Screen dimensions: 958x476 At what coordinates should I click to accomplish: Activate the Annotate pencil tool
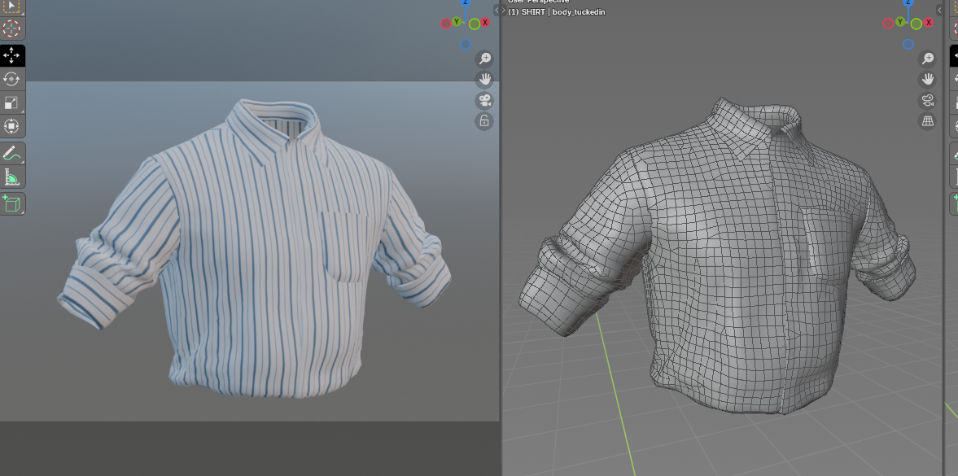(x=11, y=153)
